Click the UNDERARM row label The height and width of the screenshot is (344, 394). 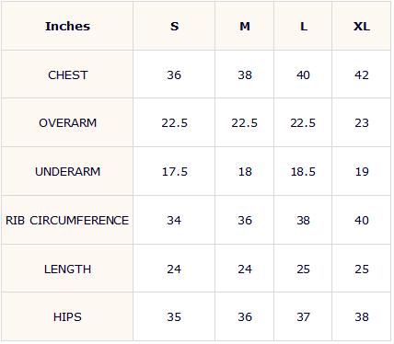(67, 171)
